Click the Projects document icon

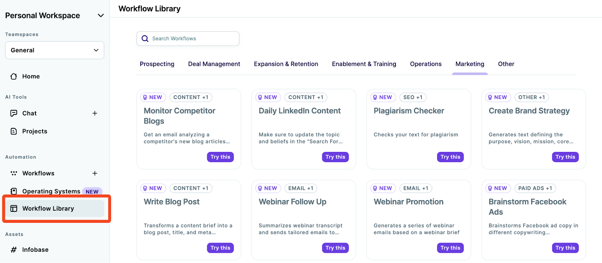tap(14, 131)
